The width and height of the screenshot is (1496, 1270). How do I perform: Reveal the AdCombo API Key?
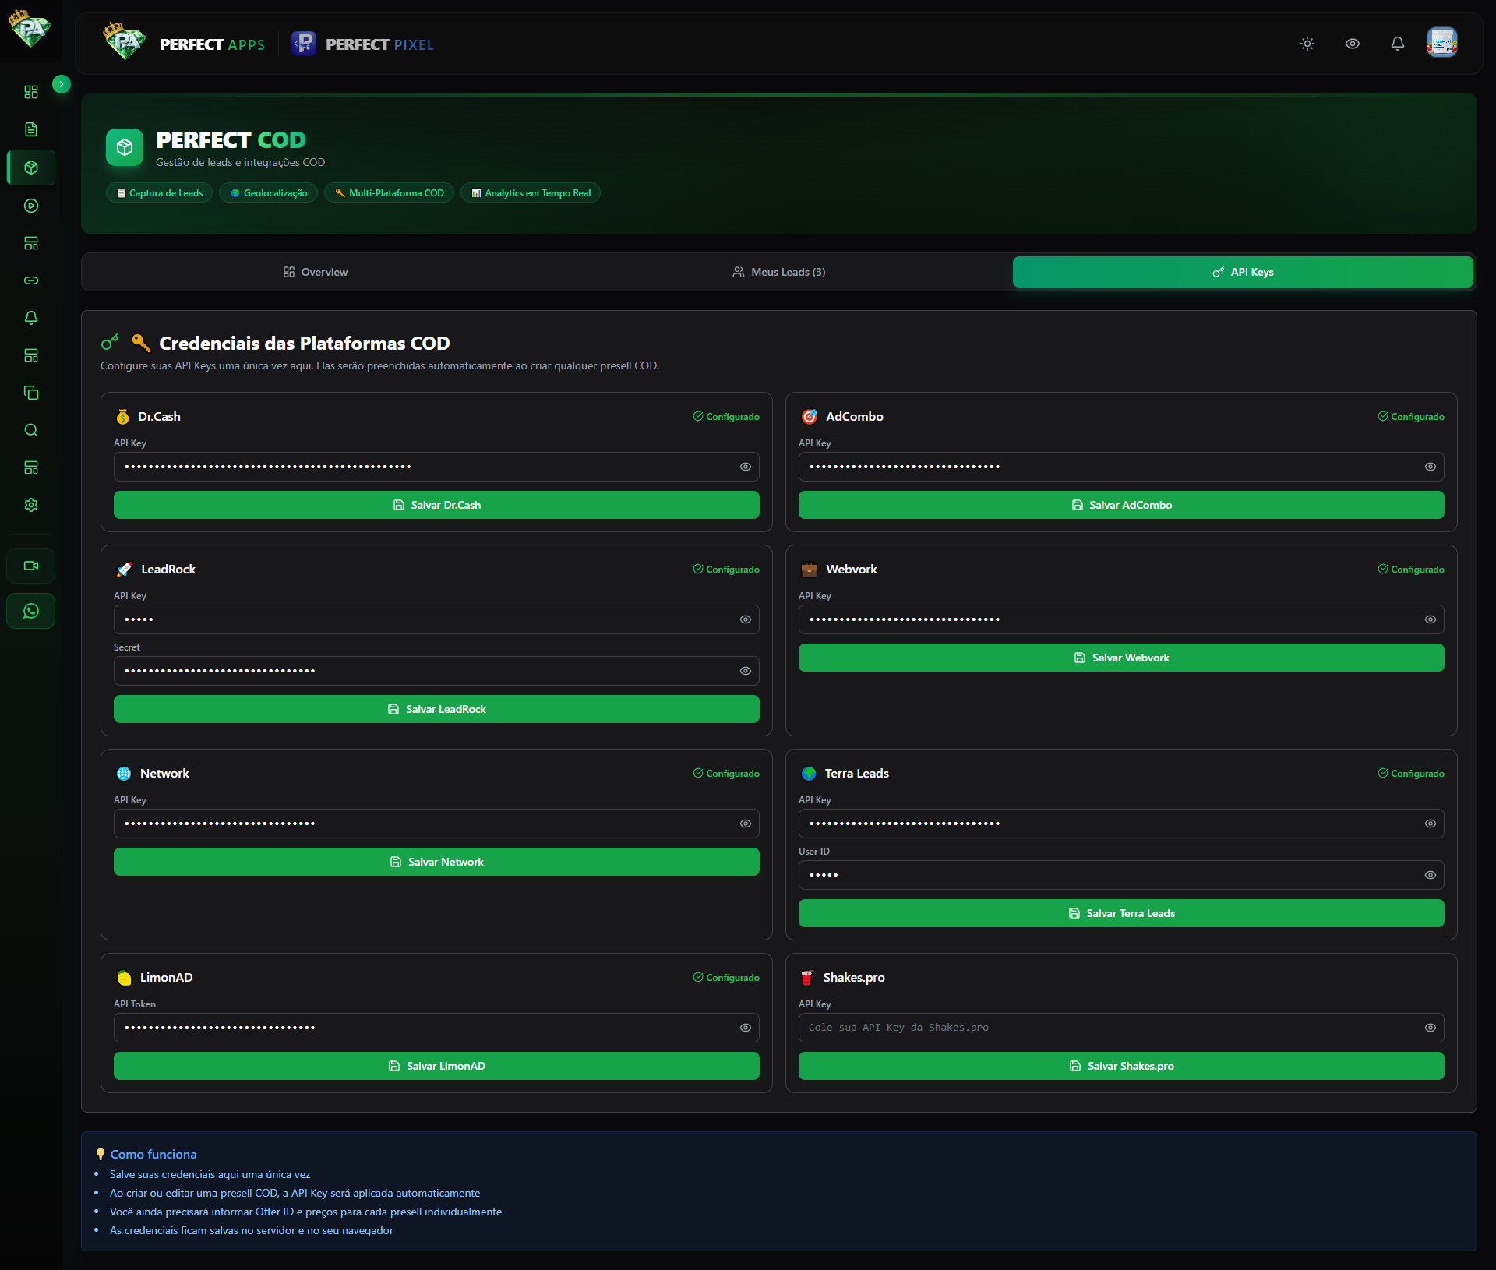click(x=1431, y=467)
